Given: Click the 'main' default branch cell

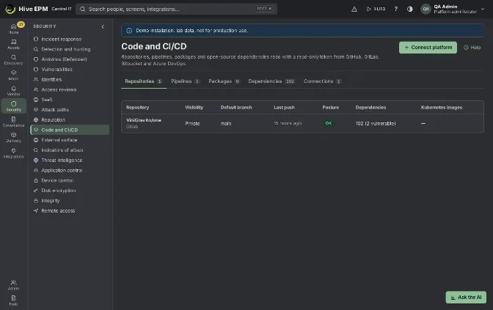Looking at the screenshot, I should pyautogui.click(x=226, y=123).
